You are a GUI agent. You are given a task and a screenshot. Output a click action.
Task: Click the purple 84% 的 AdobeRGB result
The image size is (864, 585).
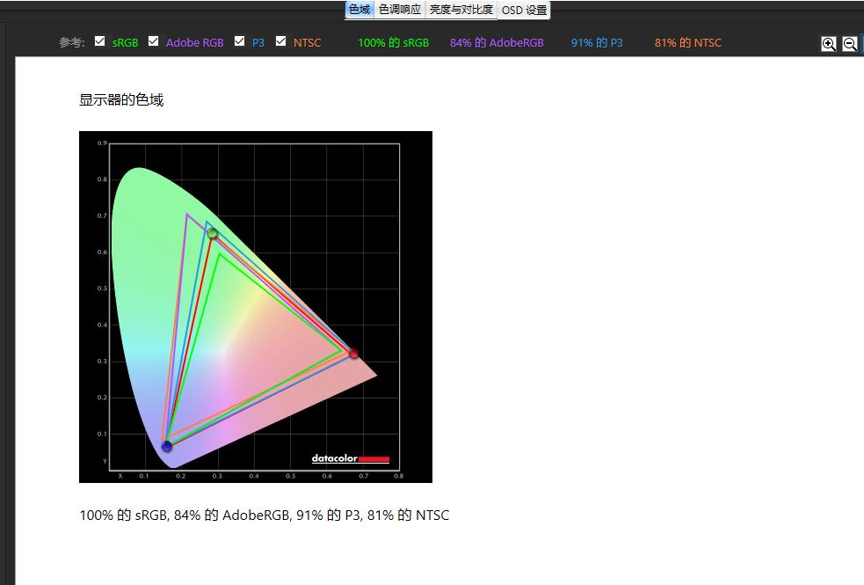(x=497, y=41)
